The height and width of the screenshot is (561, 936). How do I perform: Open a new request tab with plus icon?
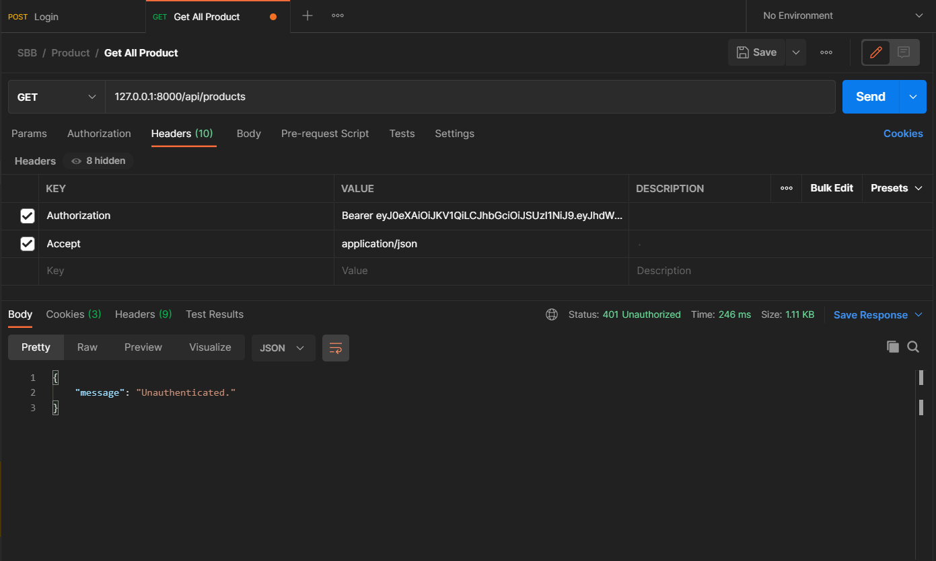308,16
